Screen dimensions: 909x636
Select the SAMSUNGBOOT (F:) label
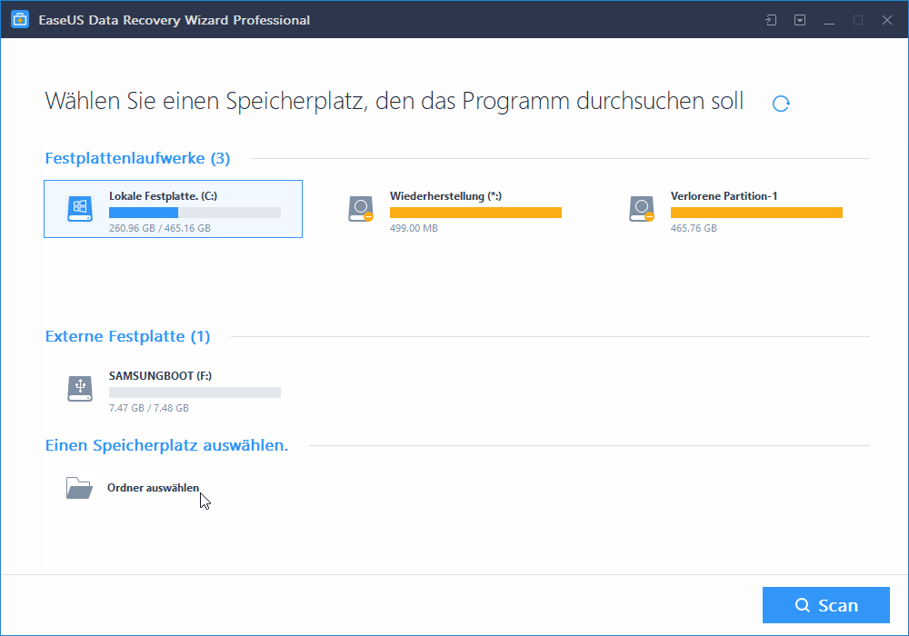161,375
